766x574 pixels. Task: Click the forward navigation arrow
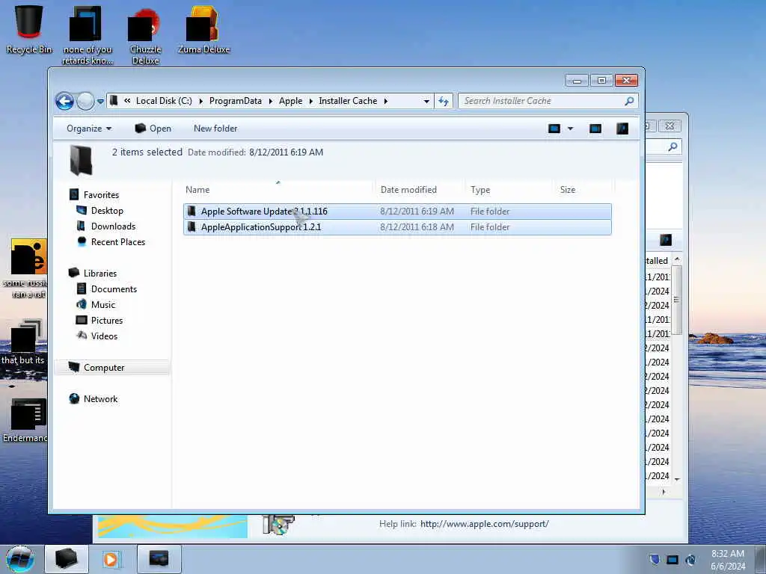point(85,101)
